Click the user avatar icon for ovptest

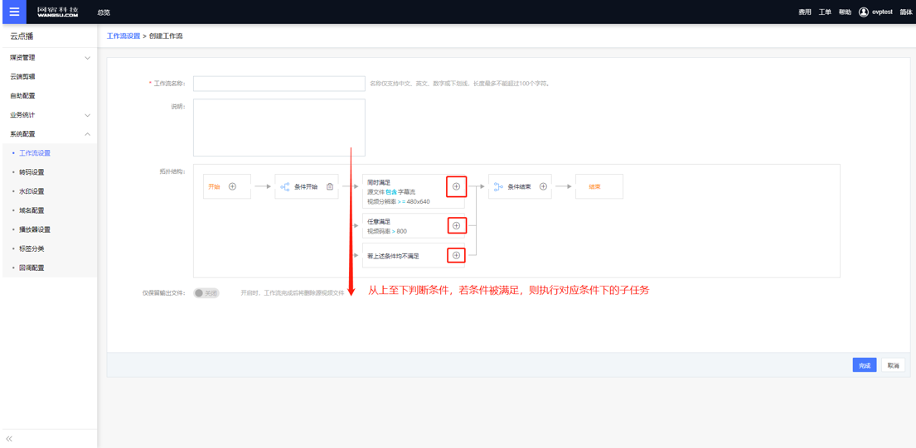coord(864,12)
